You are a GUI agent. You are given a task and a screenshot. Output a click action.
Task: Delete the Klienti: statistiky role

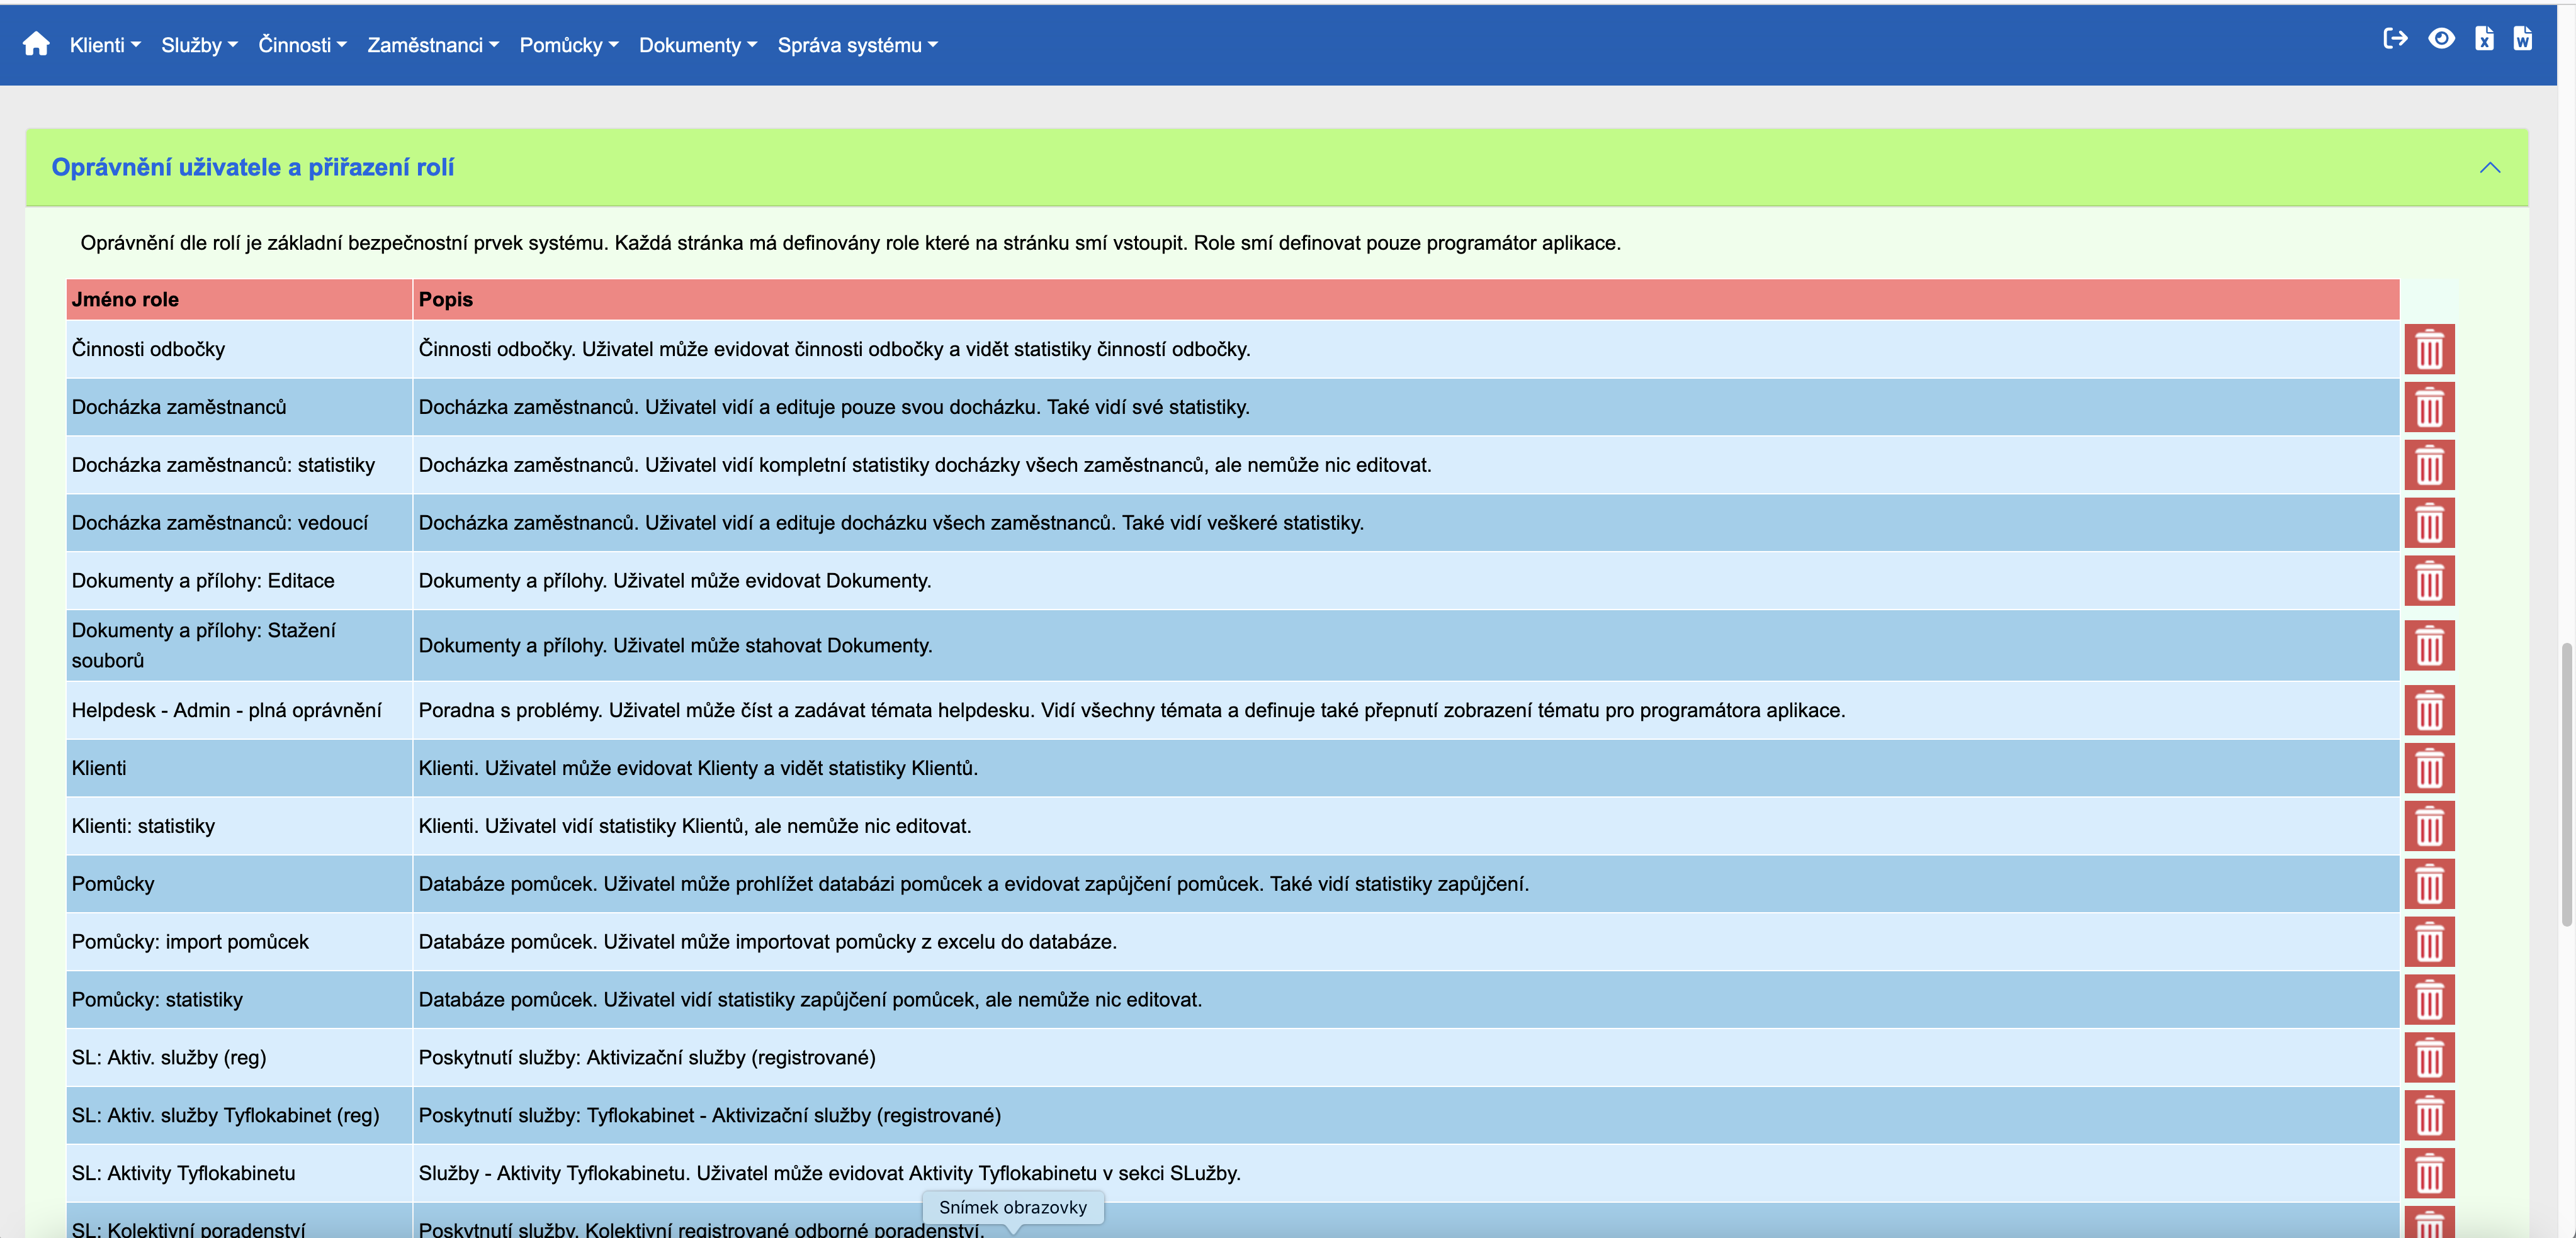(x=2429, y=827)
